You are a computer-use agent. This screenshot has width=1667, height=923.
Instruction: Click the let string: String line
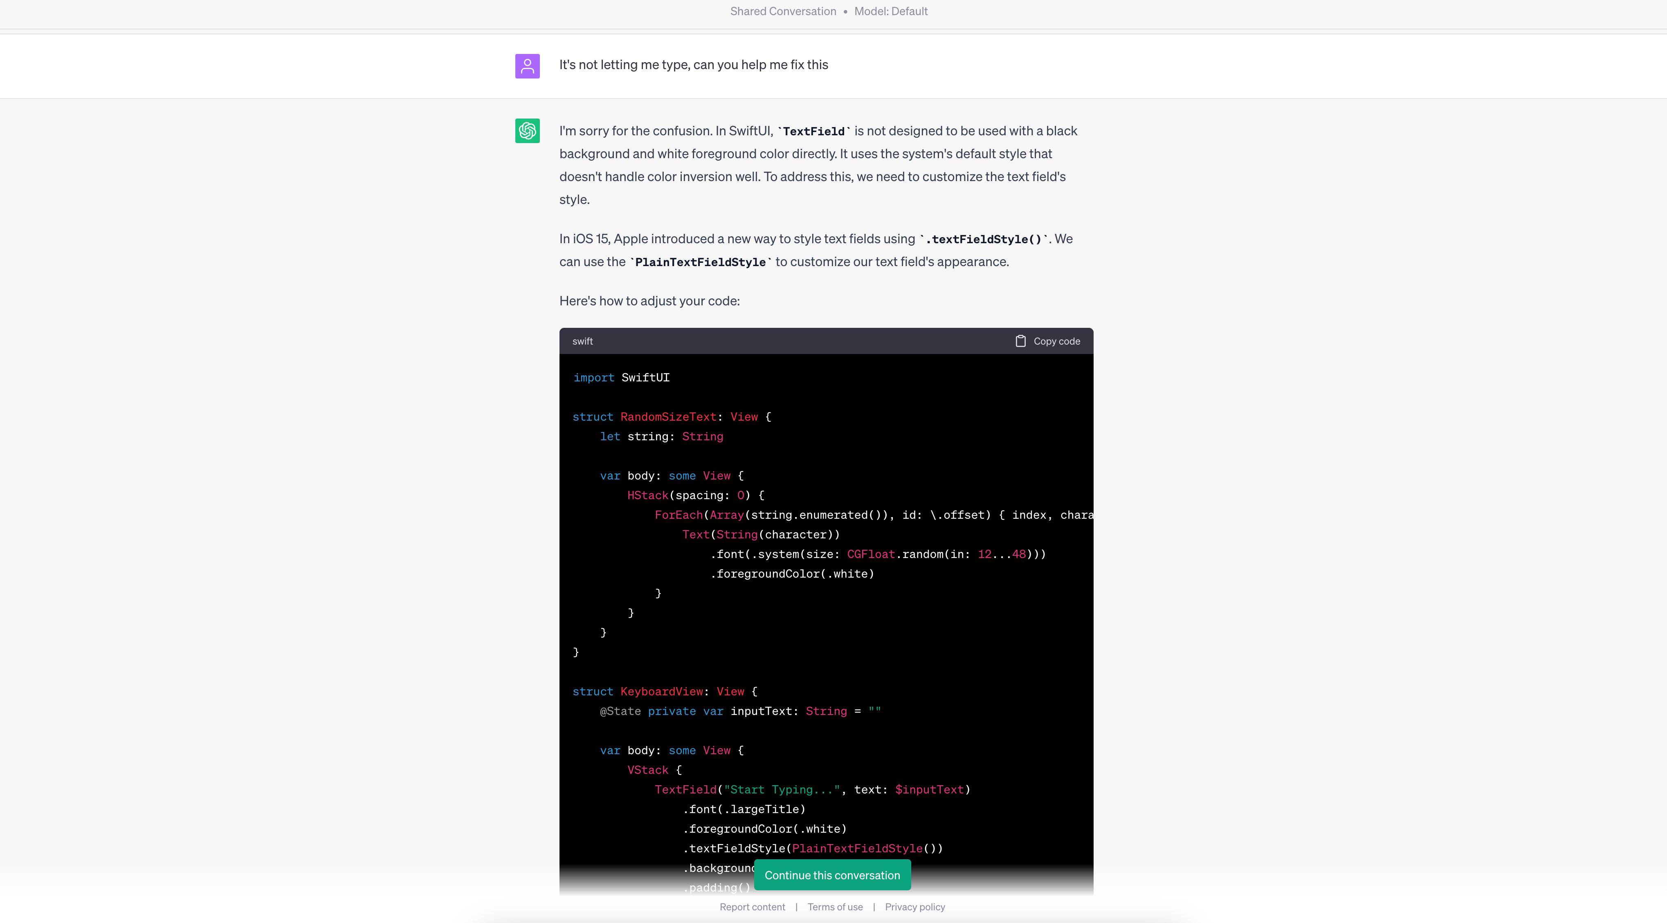[x=661, y=437]
